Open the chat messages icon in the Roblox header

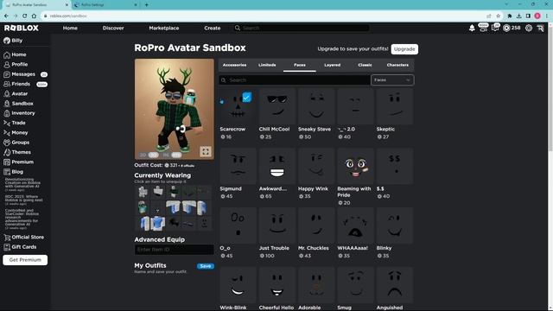pos(495,28)
